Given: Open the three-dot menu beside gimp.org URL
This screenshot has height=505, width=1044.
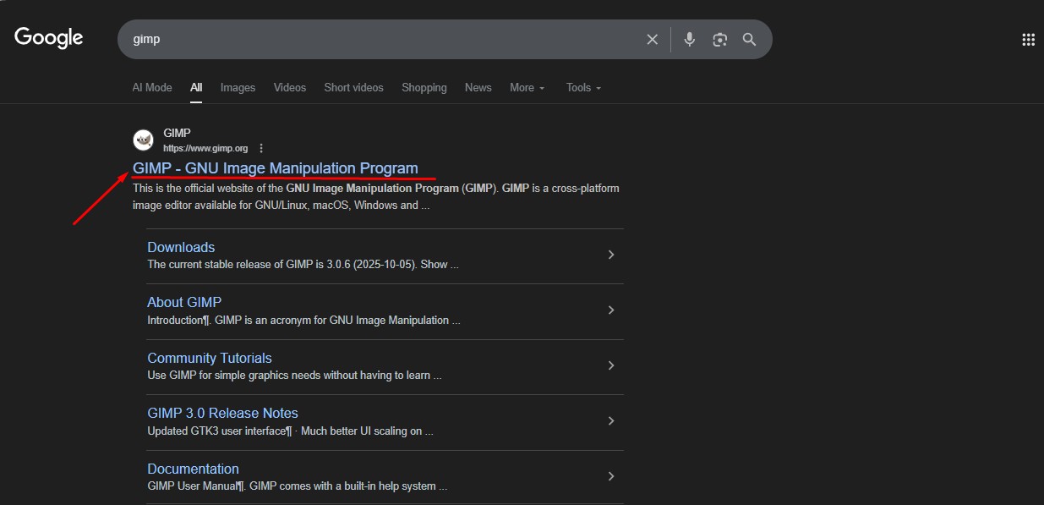Looking at the screenshot, I should click(x=261, y=148).
